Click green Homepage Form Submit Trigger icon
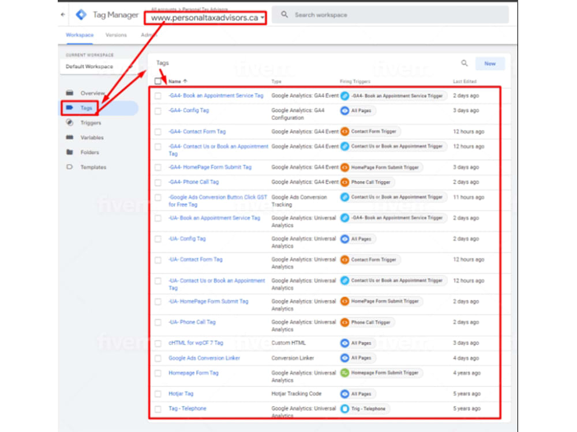 pyautogui.click(x=344, y=373)
